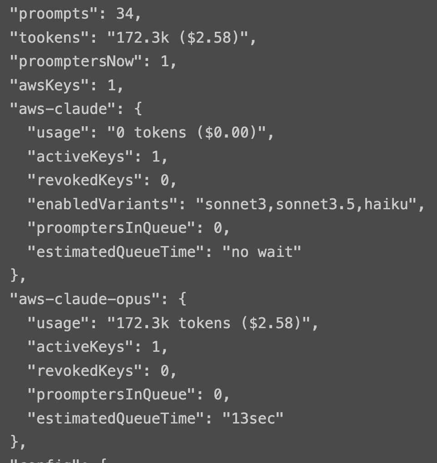The width and height of the screenshot is (437, 463).
Task: Click the opening brace after aws-claude-opus
Action: coord(182,299)
